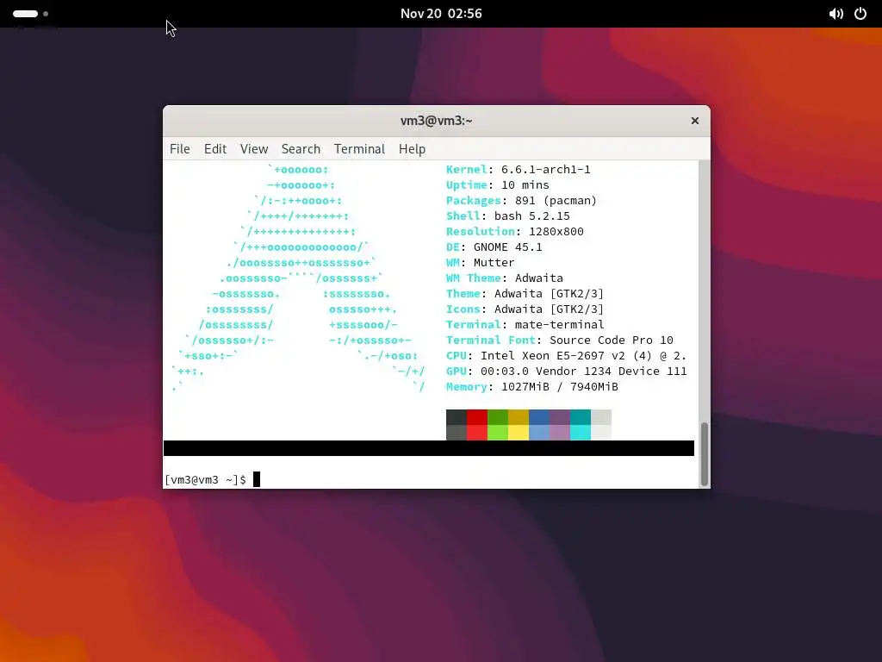This screenshot has width=882, height=662.
Task: Click the dark blue color block
Action: (539, 417)
